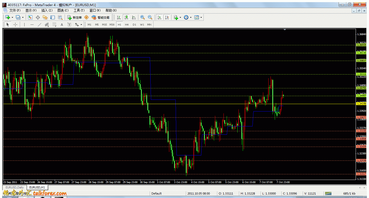Toggle chart shift button

coord(167,17)
